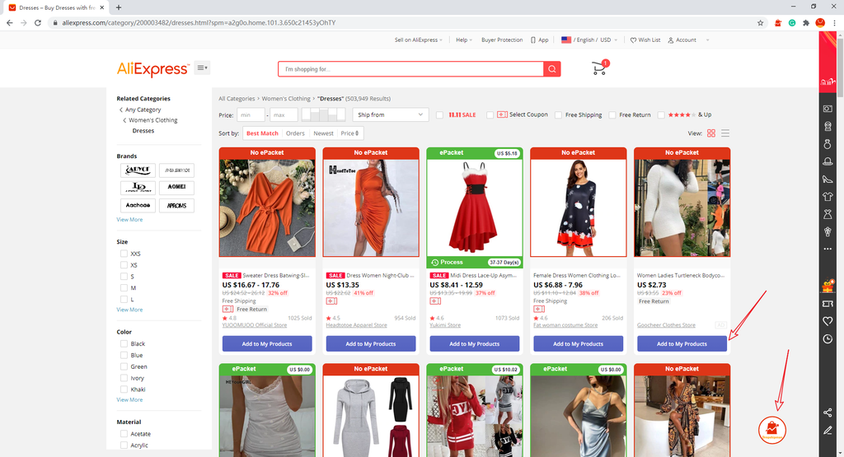The width and height of the screenshot is (844, 457).
Task: Click the flower bouquet sidebar icon
Action: 828,231
